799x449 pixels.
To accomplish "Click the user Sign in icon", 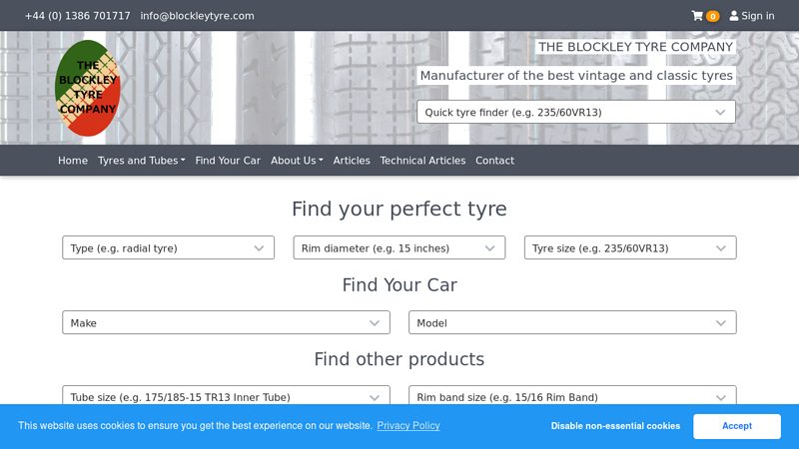I will (x=734, y=16).
